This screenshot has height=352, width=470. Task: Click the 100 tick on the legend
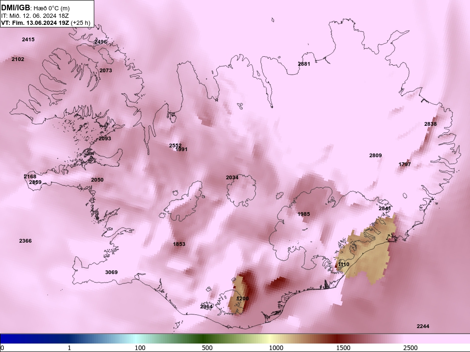point(140,348)
